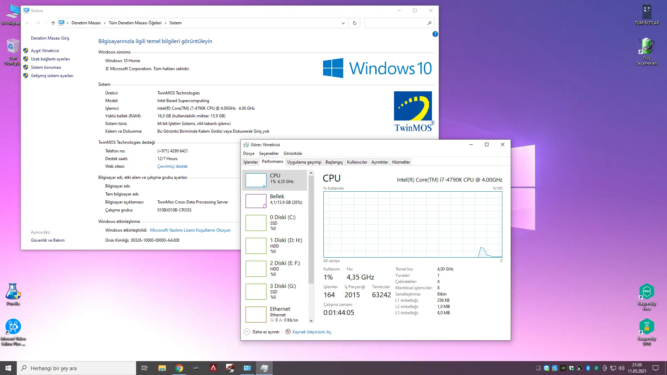Select 3 Diski (G:) performance item
The width and height of the screenshot is (667, 375).
274,291
